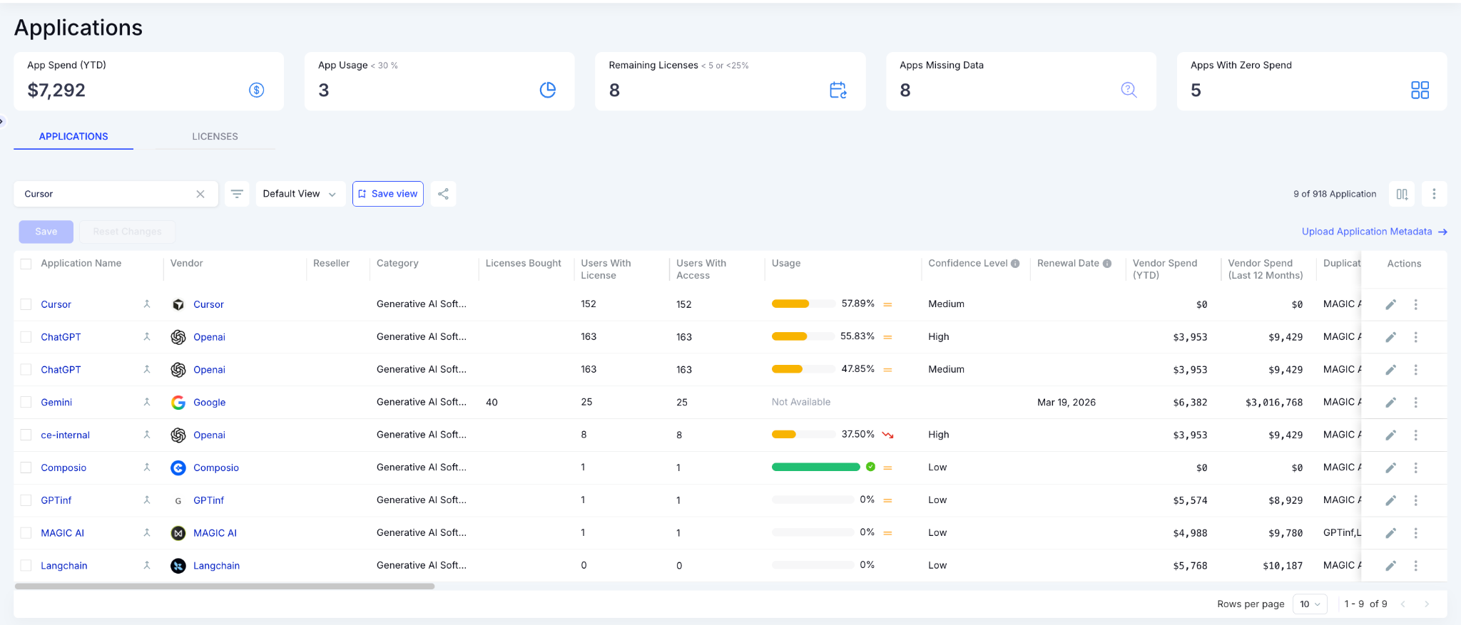Click the share view icon

(443, 194)
